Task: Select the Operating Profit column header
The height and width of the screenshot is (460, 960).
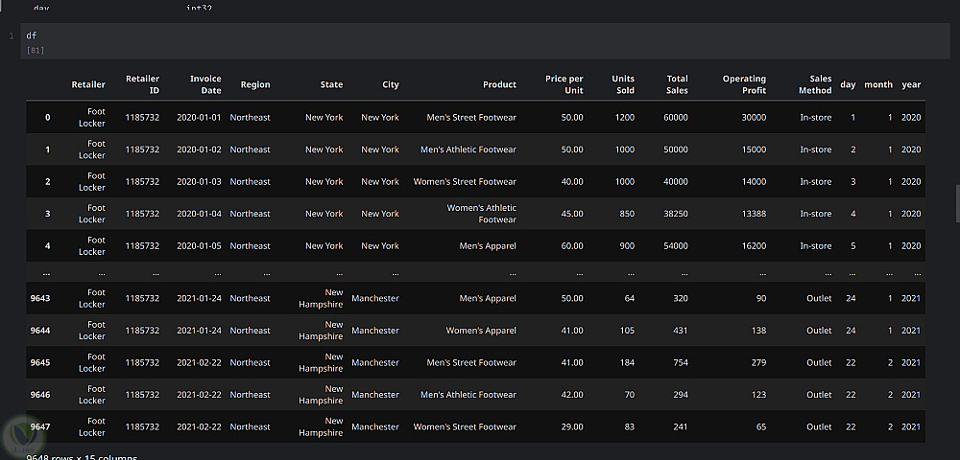Action: [744, 84]
